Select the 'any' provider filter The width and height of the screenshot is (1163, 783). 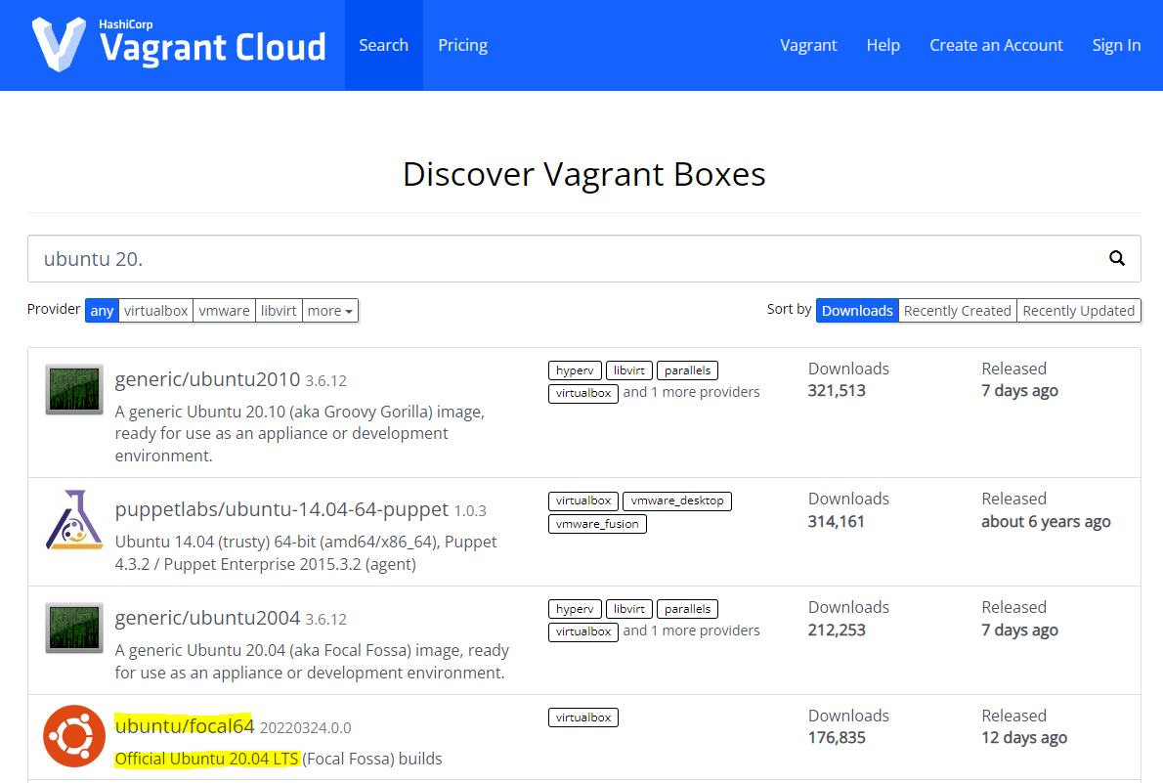tap(102, 310)
